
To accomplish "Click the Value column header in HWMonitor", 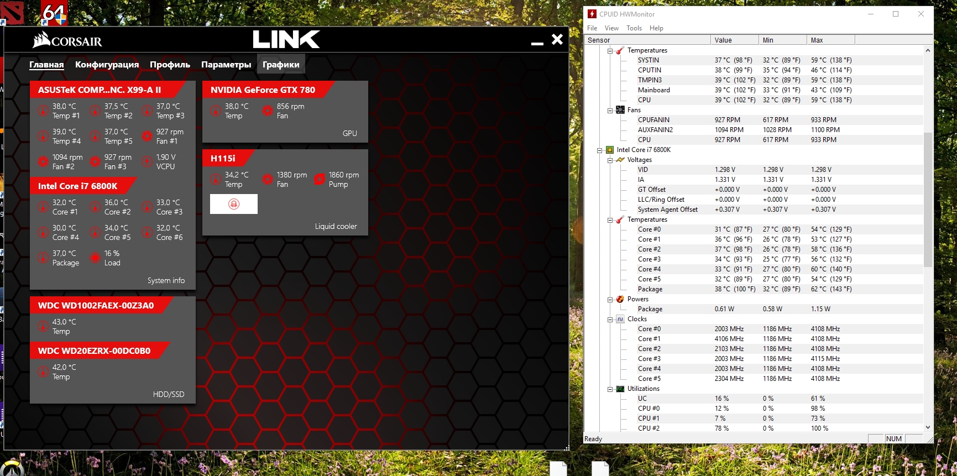I will [x=735, y=40].
